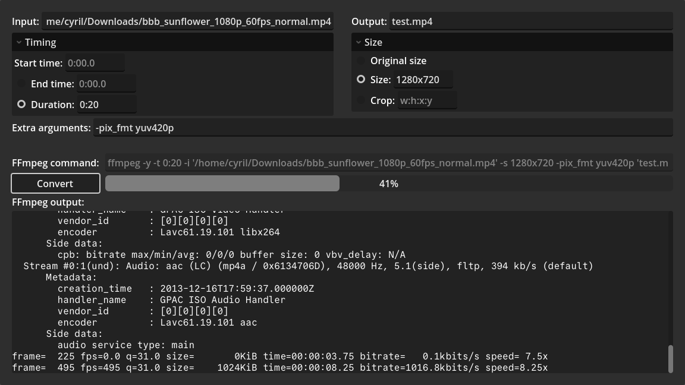Viewport: 685px width, 385px height.
Task: Collapse the Timing section chevron
Action: (x=19, y=42)
